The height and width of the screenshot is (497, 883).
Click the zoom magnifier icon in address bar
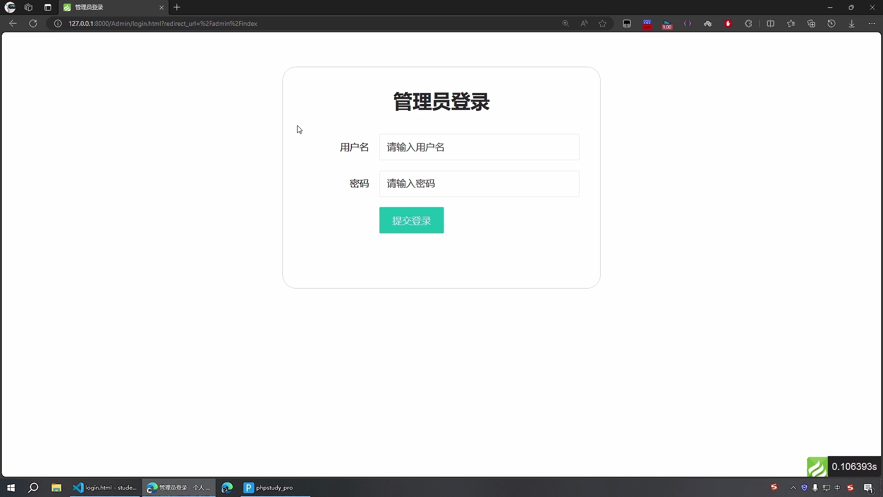point(566,23)
